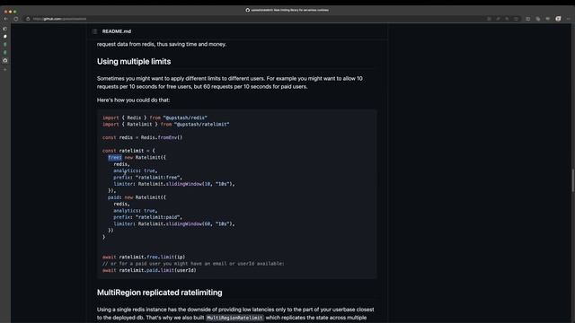Open a new tab with the sidebar plus icon
The image size is (575, 323).
click(5, 69)
